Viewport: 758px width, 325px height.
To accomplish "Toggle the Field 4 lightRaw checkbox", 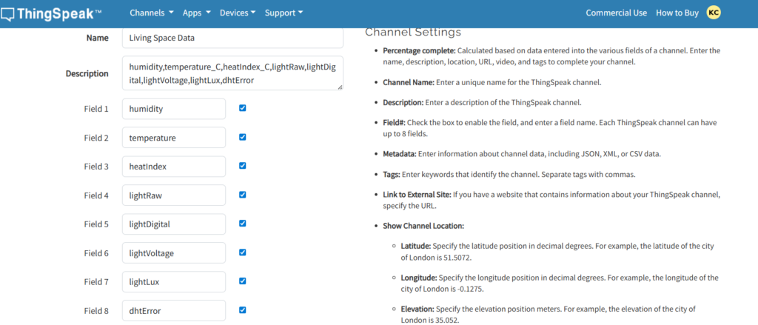I will tap(243, 195).
